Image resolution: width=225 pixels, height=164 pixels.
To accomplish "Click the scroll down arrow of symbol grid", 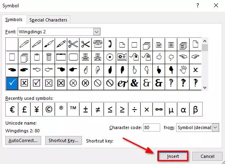I will 205,87.
